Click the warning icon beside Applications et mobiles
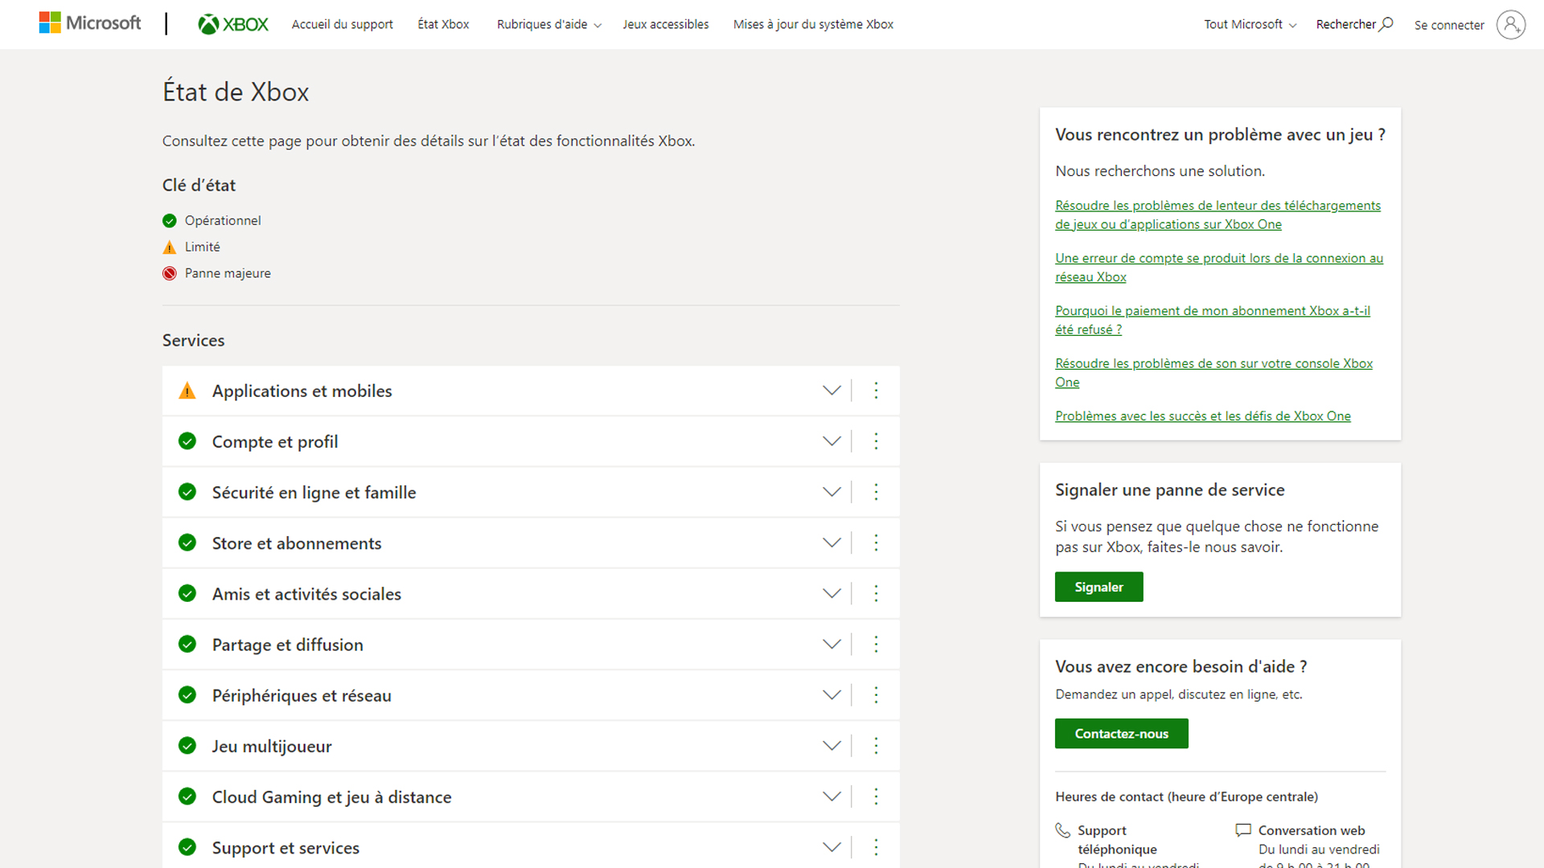The height and width of the screenshot is (868, 1544). [187, 390]
